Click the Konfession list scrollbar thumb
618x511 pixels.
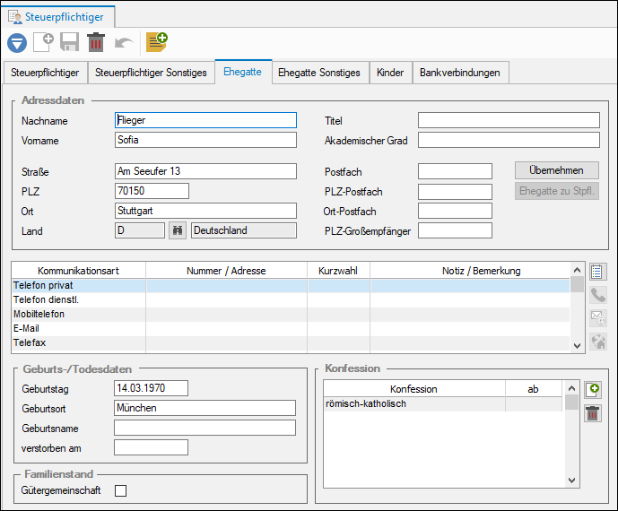571,403
